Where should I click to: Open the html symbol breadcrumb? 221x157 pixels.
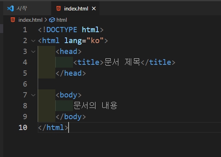62,20
